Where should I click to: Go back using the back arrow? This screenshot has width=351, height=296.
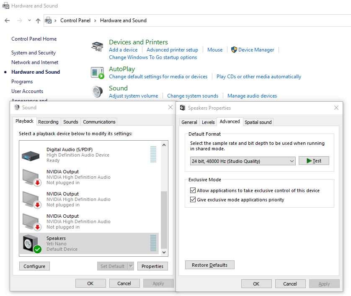(x=7, y=21)
